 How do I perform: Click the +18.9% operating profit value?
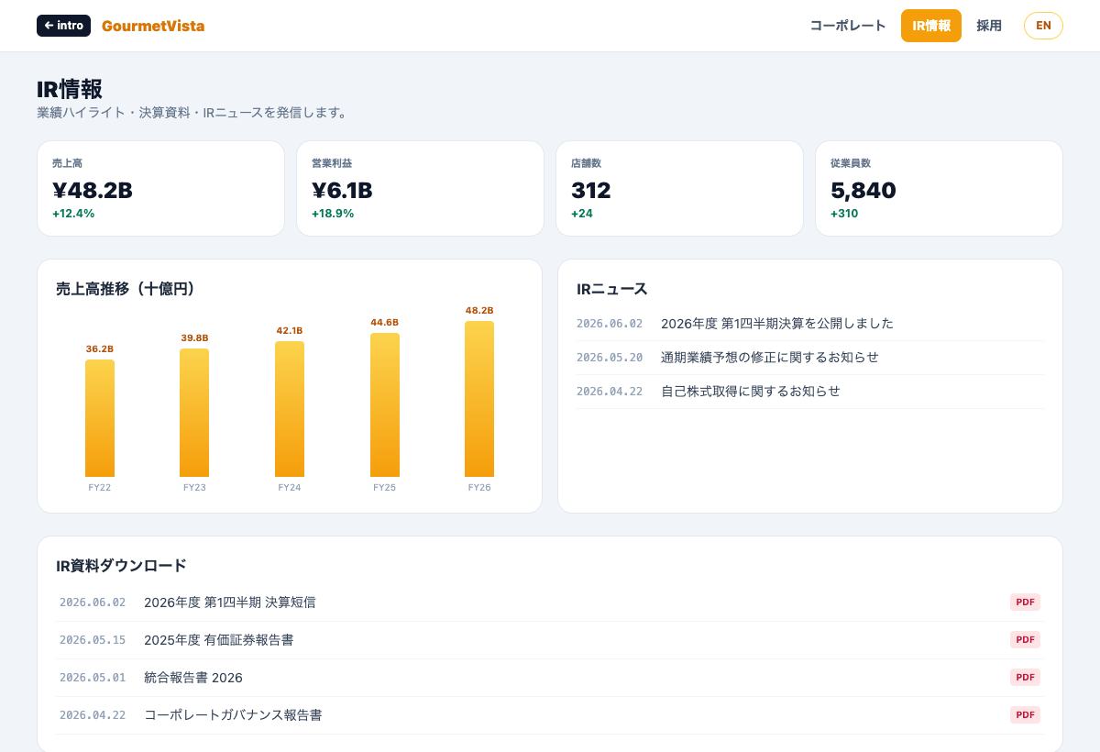point(333,214)
